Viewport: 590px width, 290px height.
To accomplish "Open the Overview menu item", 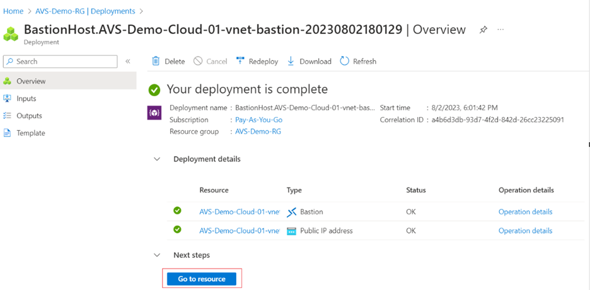I will click(x=68, y=81).
